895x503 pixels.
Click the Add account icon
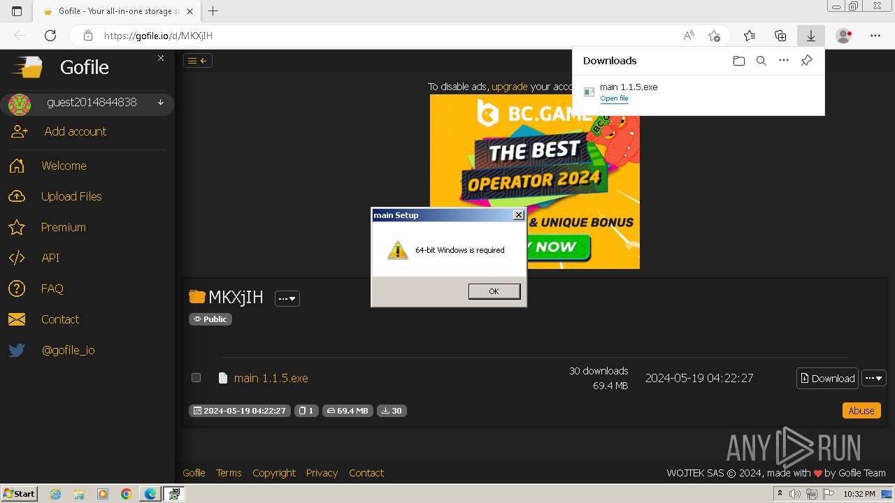point(19,131)
